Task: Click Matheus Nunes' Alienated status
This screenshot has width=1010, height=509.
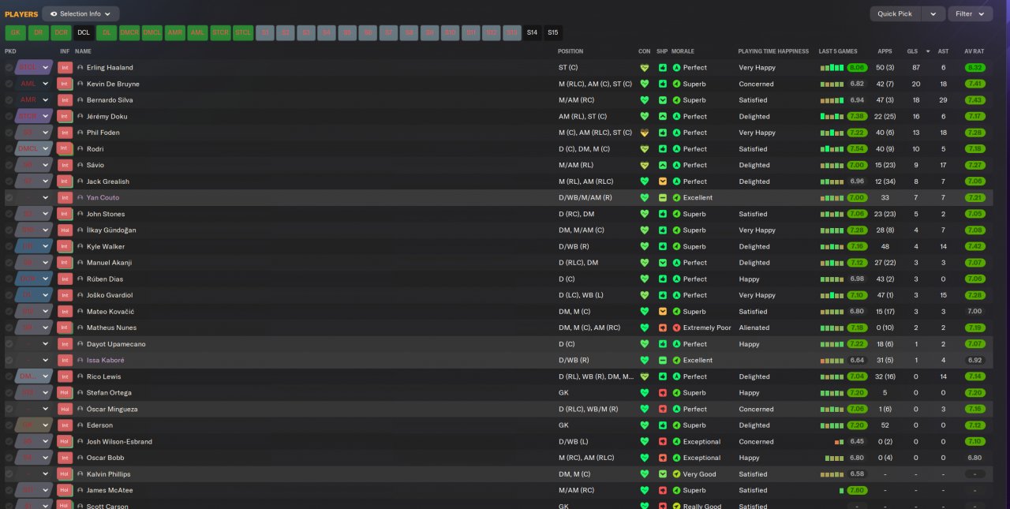Action: [754, 327]
